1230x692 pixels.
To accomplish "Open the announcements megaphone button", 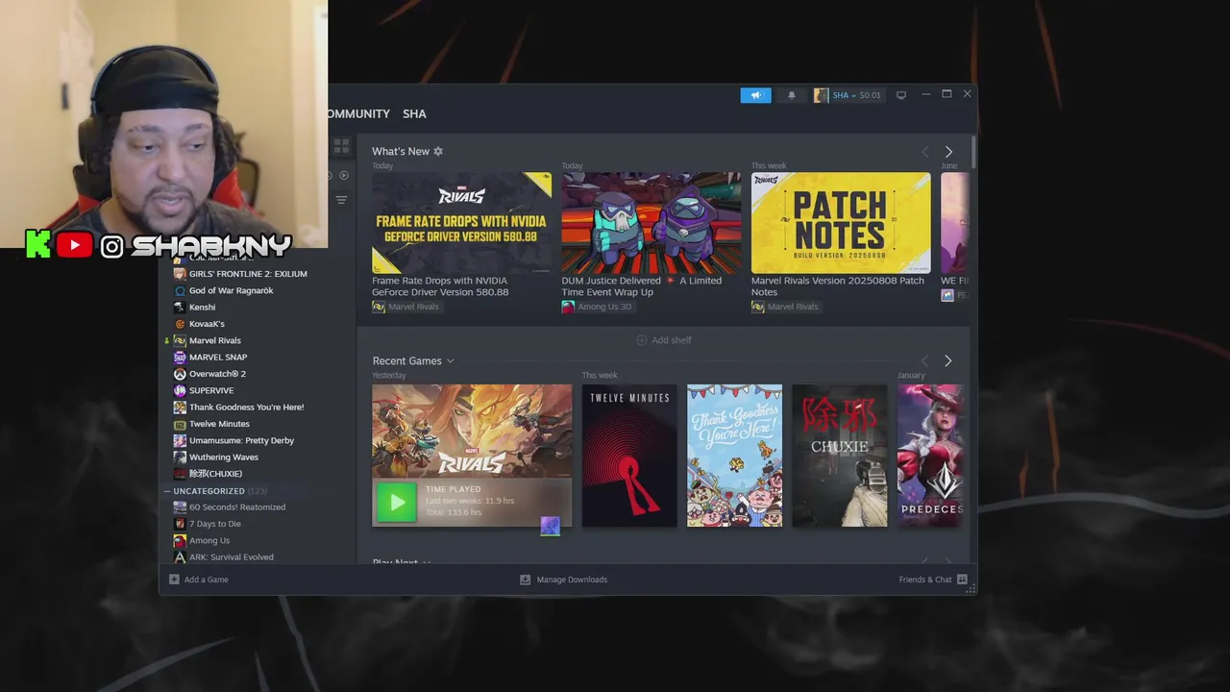I will point(755,95).
